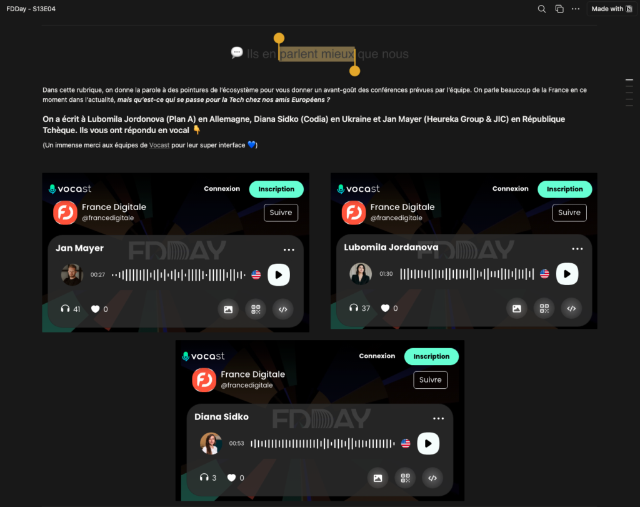This screenshot has width=640, height=507.
Task: Follow France Digitale via Suivre in left card
Action: point(281,213)
